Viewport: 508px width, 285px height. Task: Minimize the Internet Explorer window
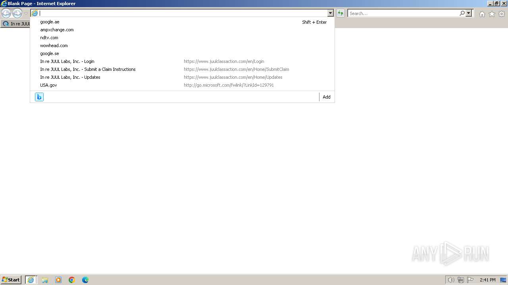490,4
